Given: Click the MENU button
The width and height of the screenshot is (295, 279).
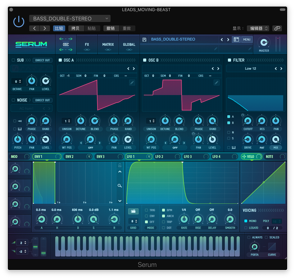Looking at the screenshot, I should pyautogui.click(x=247, y=39).
